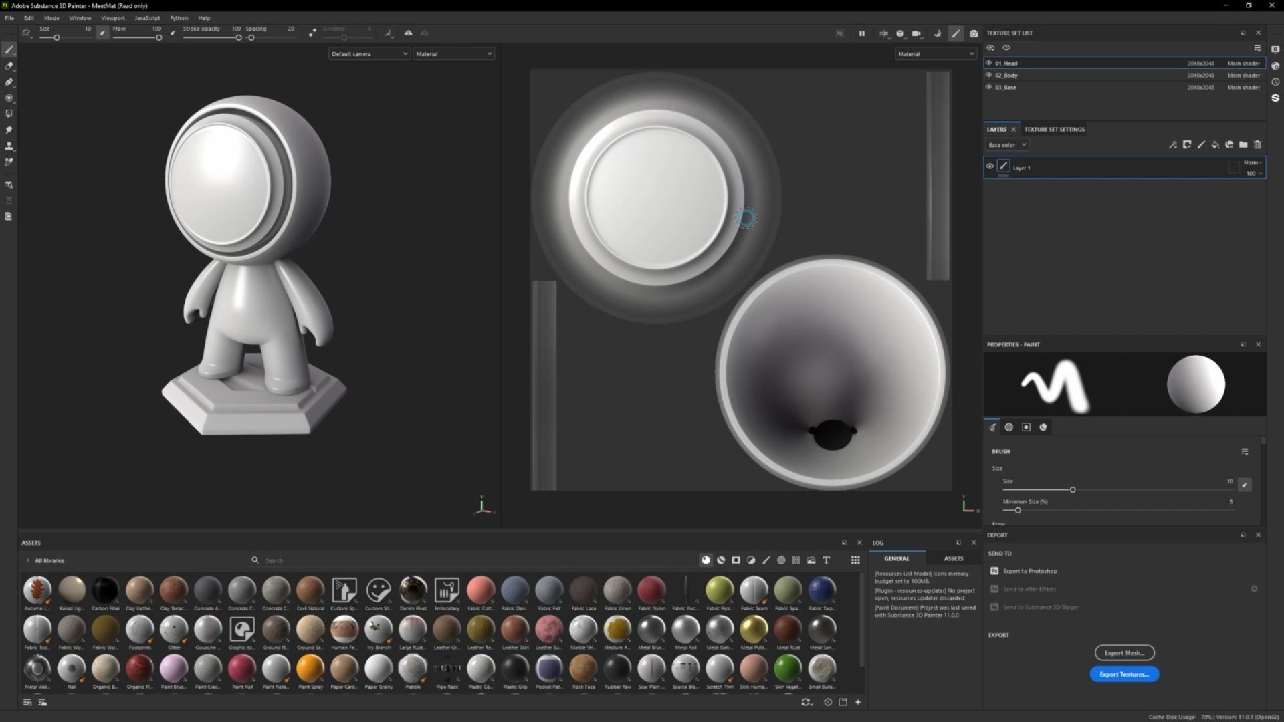This screenshot has height=722, width=1284.
Task: Select the Eraser tool
Action: coord(9,66)
